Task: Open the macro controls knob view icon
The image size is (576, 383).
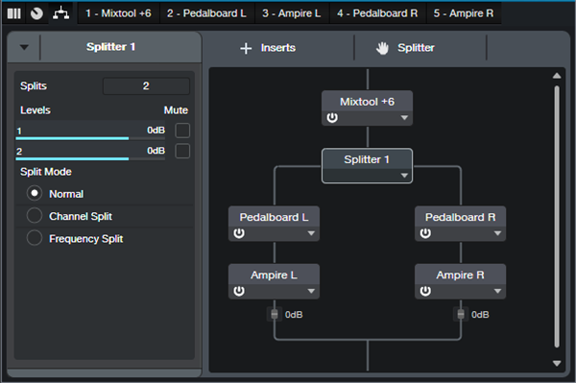Action: pos(36,13)
